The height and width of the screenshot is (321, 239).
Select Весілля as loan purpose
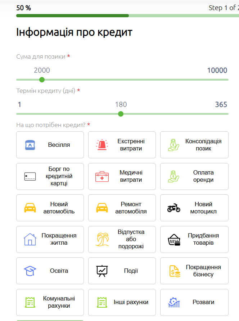(50, 145)
